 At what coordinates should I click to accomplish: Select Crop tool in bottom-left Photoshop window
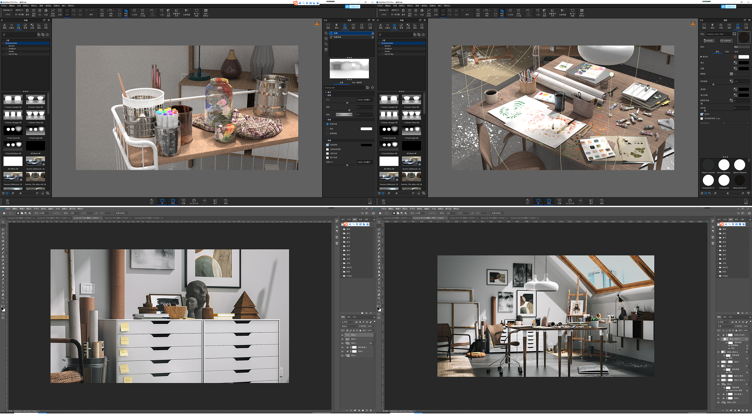3,237
